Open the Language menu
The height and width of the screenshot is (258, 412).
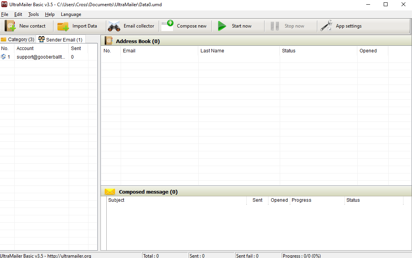(71, 14)
